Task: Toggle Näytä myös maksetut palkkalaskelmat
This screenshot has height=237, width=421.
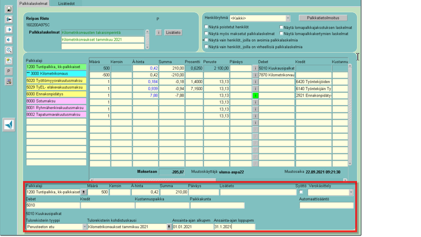Action: (206, 34)
